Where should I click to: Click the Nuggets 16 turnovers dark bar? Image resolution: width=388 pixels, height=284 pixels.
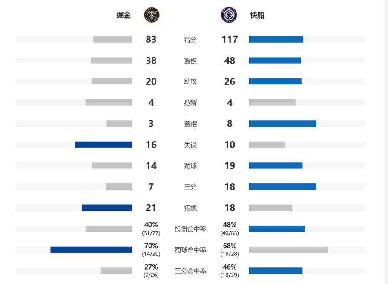click(103, 145)
